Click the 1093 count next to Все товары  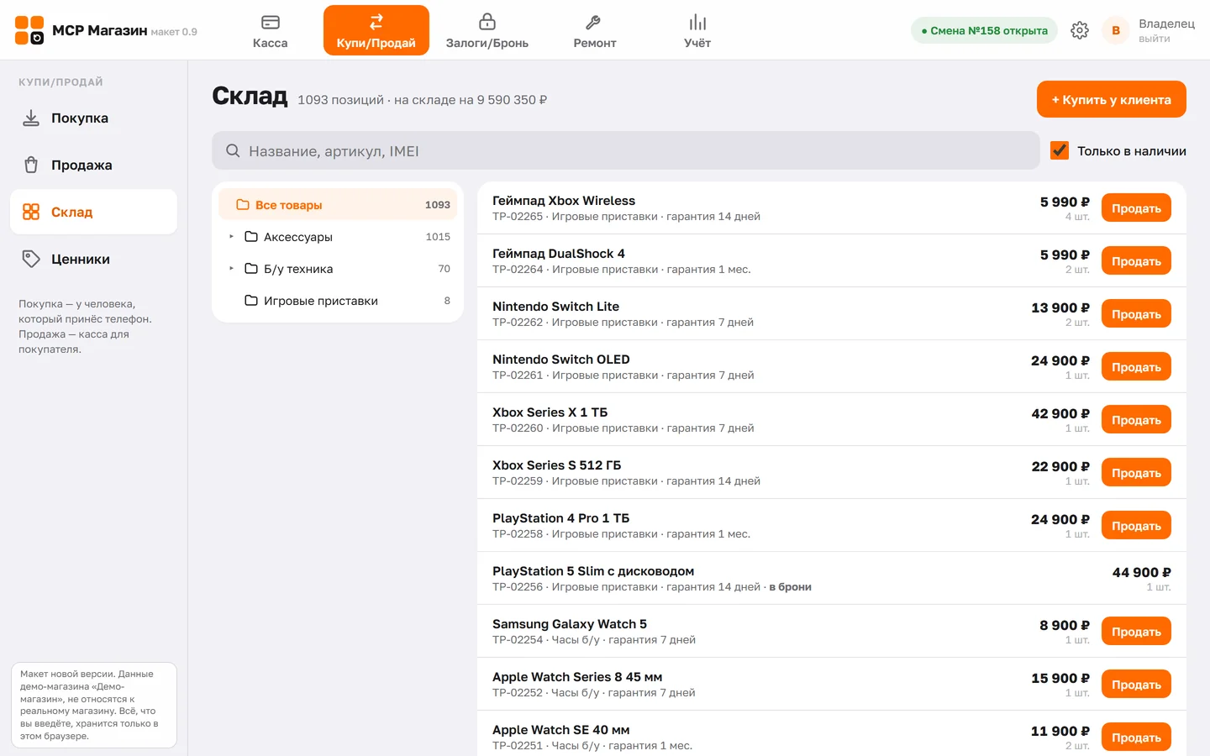click(438, 205)
